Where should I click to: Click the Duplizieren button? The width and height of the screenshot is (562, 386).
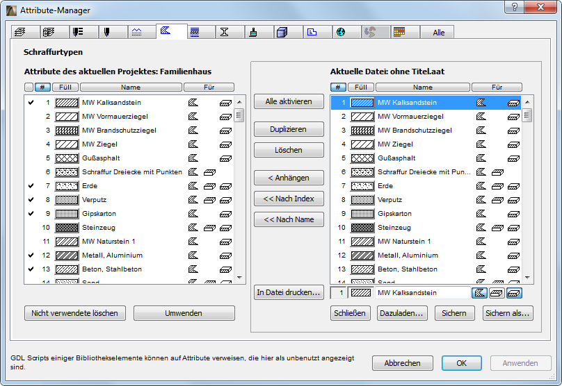[289, 129]
